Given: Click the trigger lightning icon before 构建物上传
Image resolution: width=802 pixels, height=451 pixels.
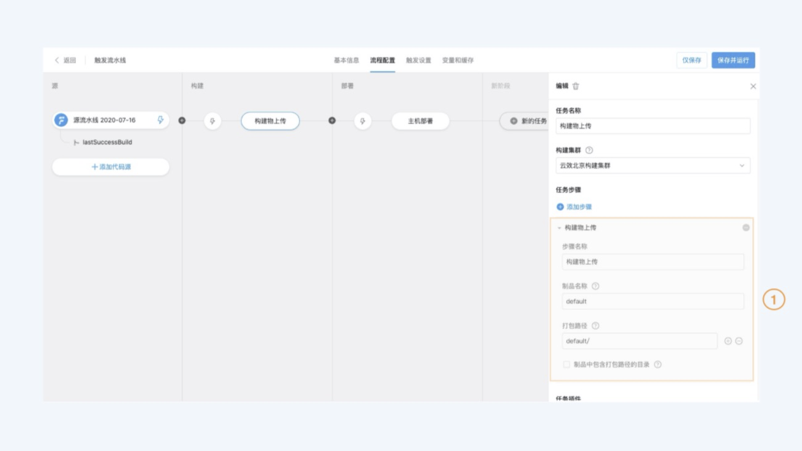Looking at the screenshot, I should 213,121.
